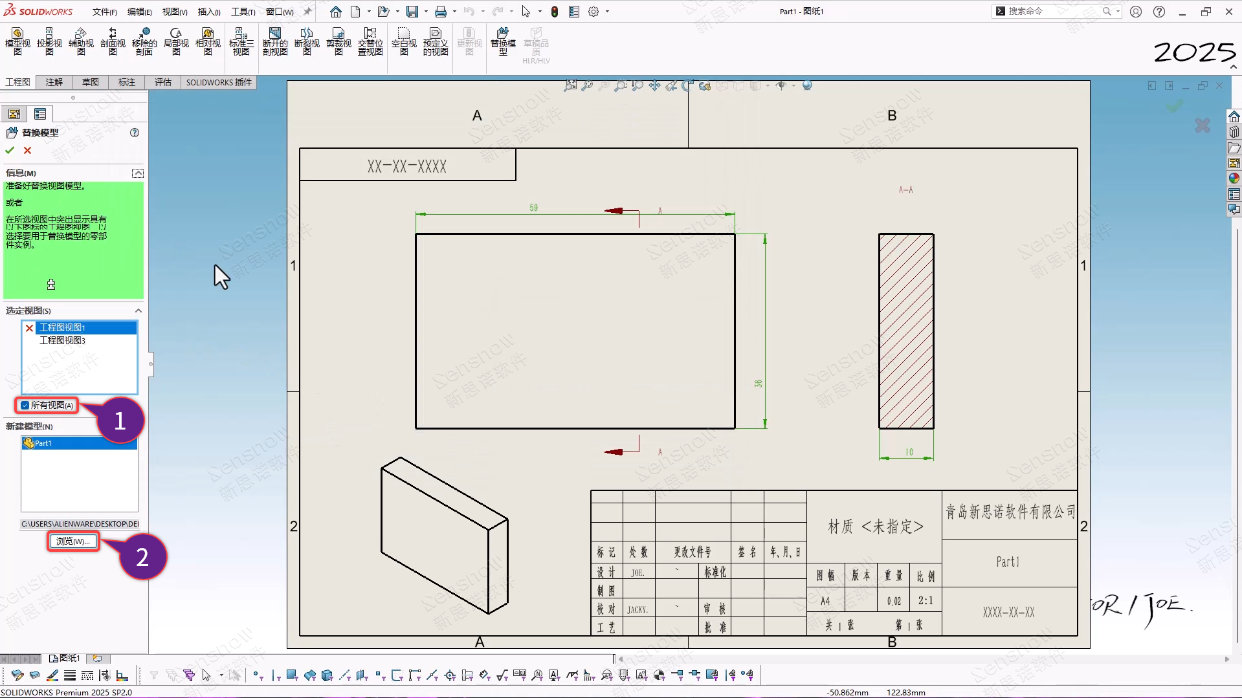Collapse the Selected Views (选定视图) section

click(x=138, y=311)
